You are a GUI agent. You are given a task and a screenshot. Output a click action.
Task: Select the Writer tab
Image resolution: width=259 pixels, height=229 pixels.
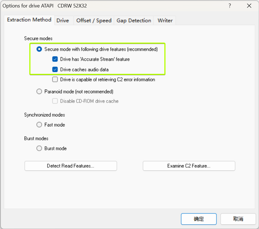pyautogui.click(x=165, y=20)
